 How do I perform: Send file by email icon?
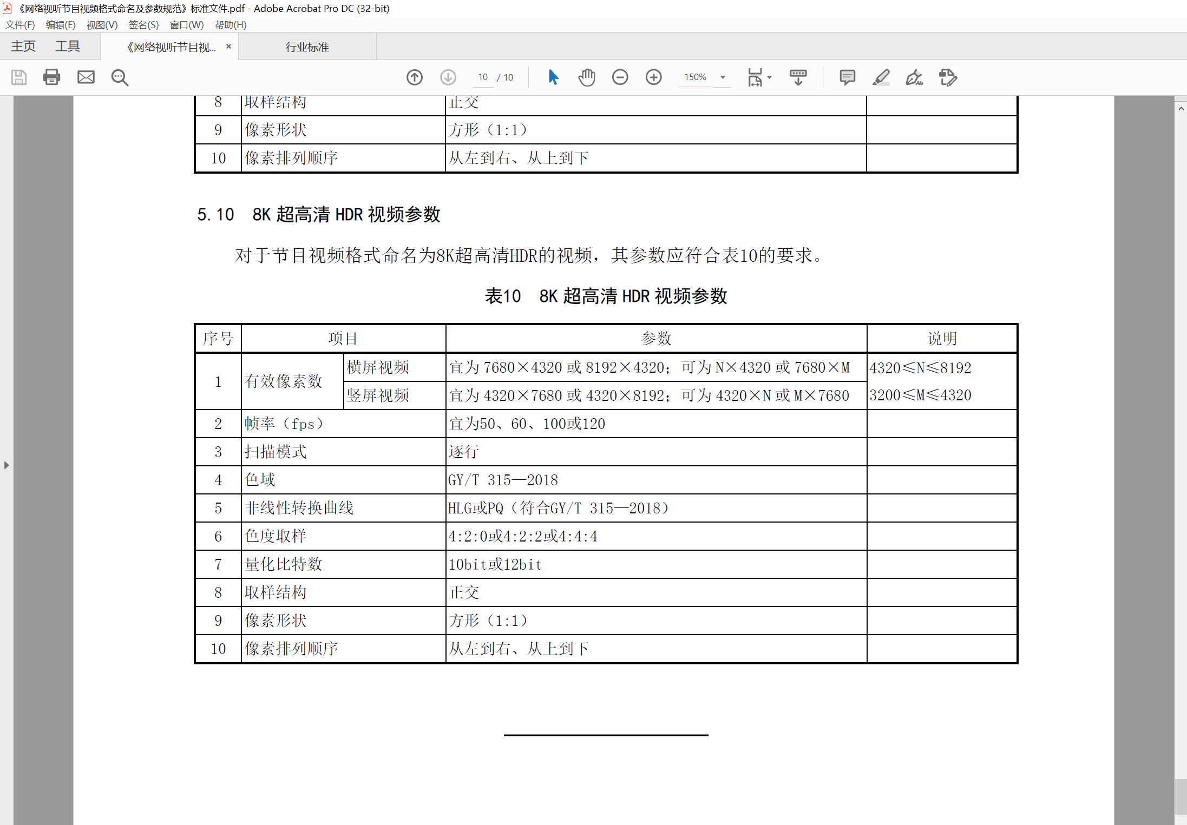coord(86,77)
